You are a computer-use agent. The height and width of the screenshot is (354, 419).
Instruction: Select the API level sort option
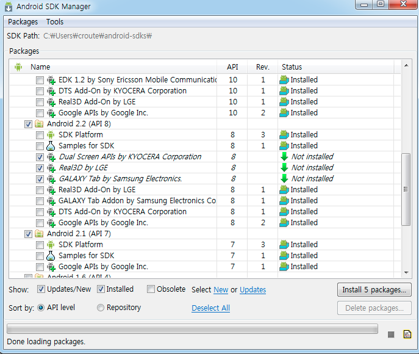[x=41, y=308]
